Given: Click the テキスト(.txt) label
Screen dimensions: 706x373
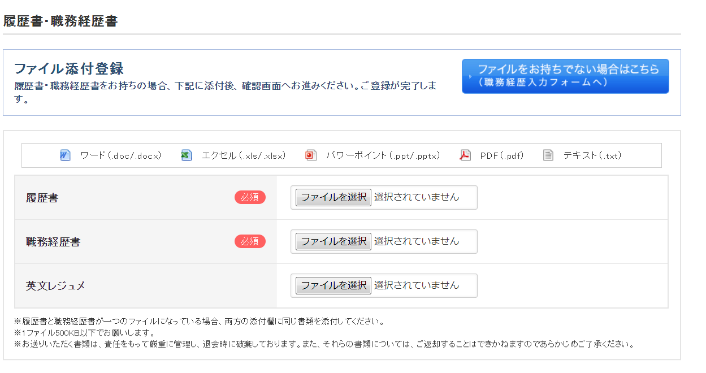Looking at the screenshot, I should point(592,155).
